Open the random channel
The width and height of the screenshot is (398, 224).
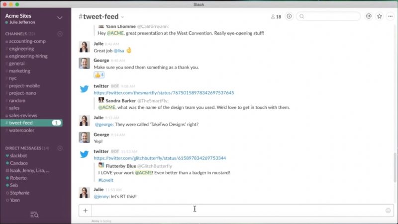click(x=17, y=101)
